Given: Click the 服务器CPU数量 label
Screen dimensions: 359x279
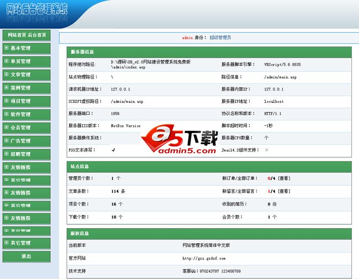Looking at the screenshot, I should 237,138.
